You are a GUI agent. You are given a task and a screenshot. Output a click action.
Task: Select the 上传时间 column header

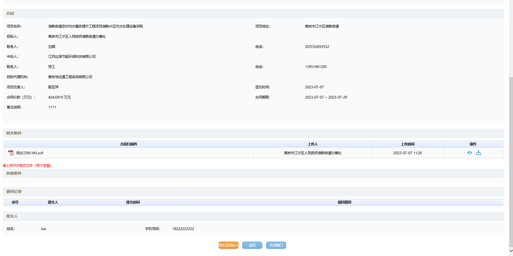click(408, 144)
